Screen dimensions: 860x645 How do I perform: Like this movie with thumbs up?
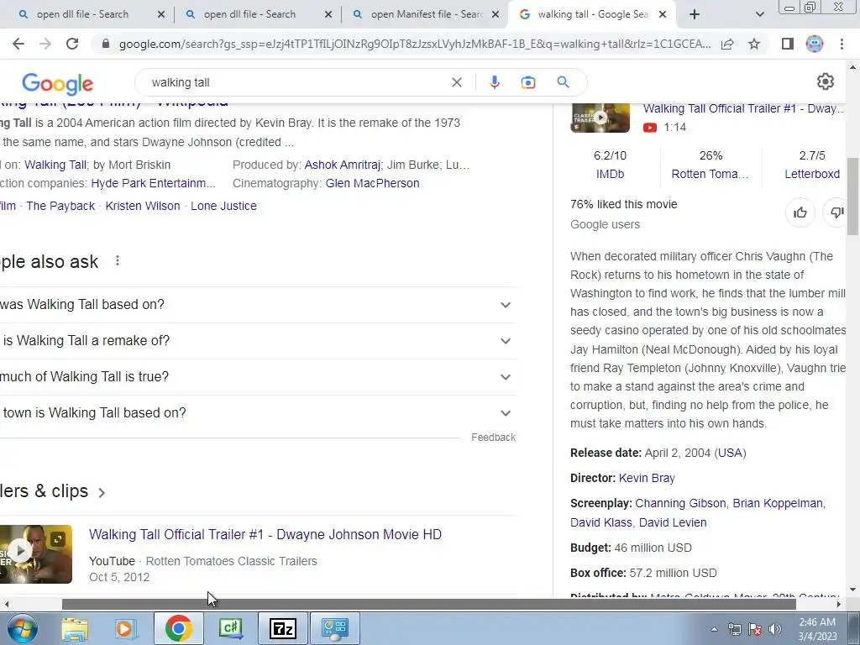tap(800, 212)
